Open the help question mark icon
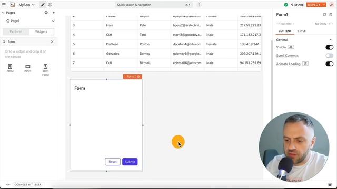 pyautogui.click(x=199, y=5)
